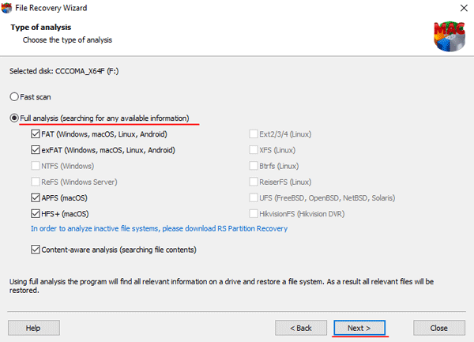Uncheck the exFAT file system checkbox
Viewport: 474px width, 342px height.
tap(36, 150)
